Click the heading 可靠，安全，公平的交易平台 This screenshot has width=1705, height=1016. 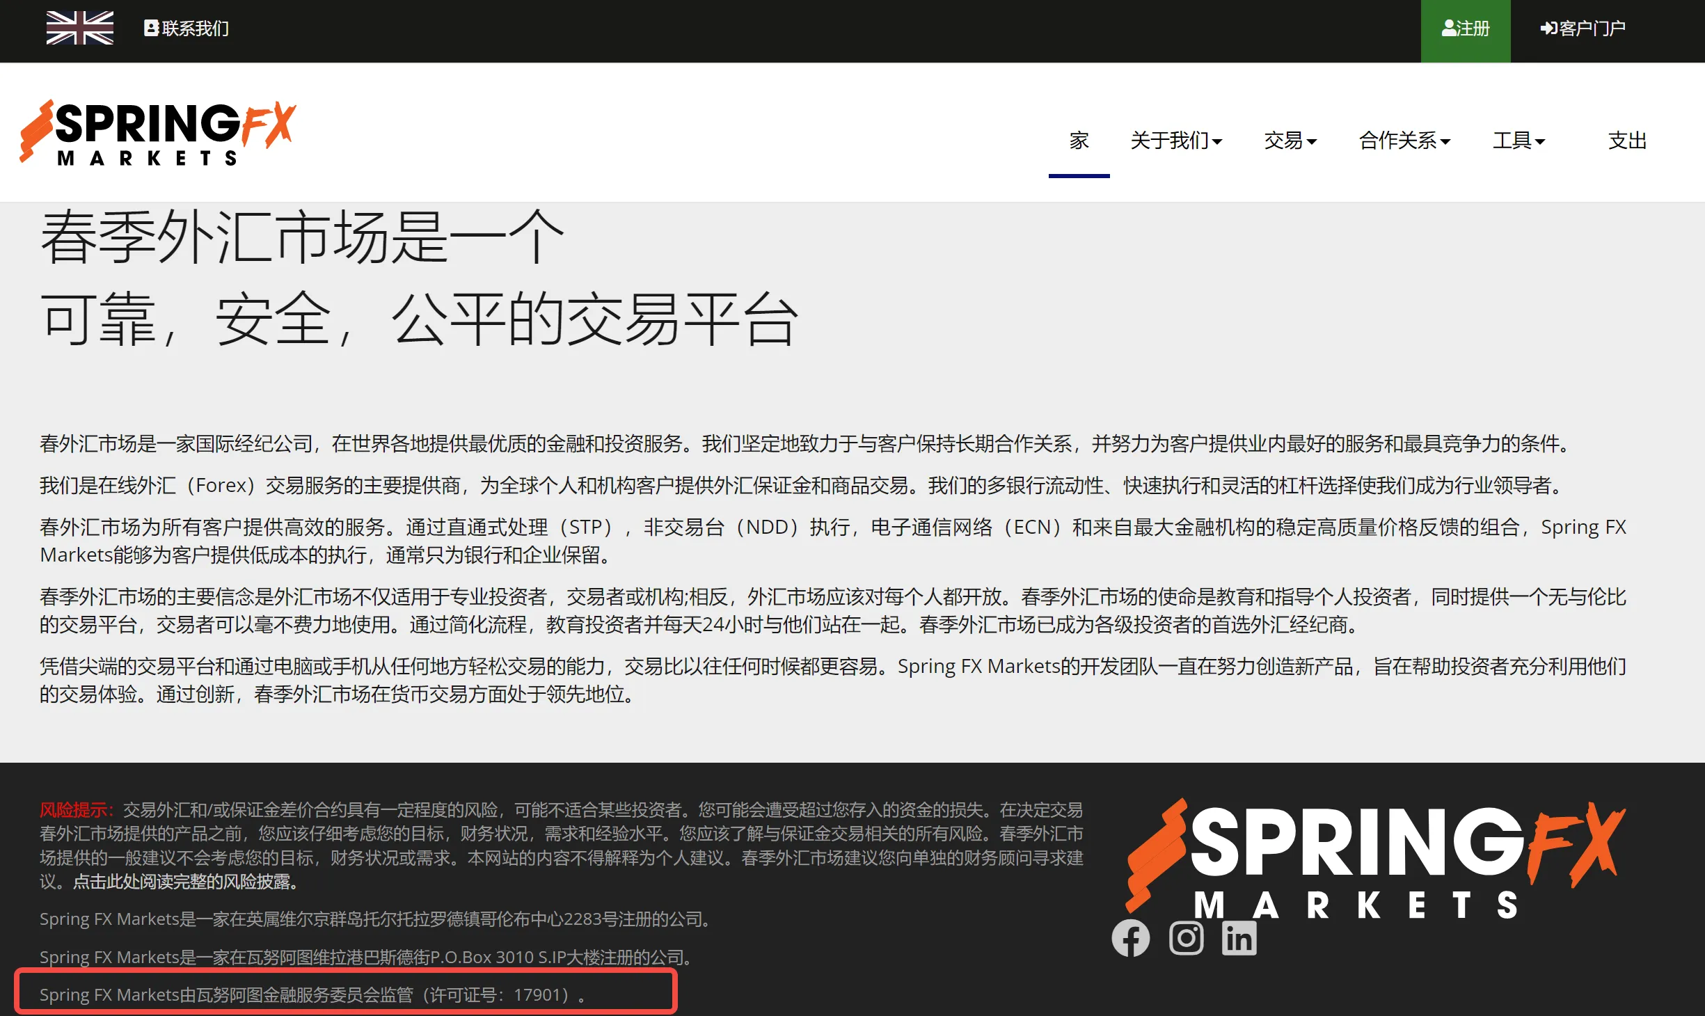(x=419, y=319)
